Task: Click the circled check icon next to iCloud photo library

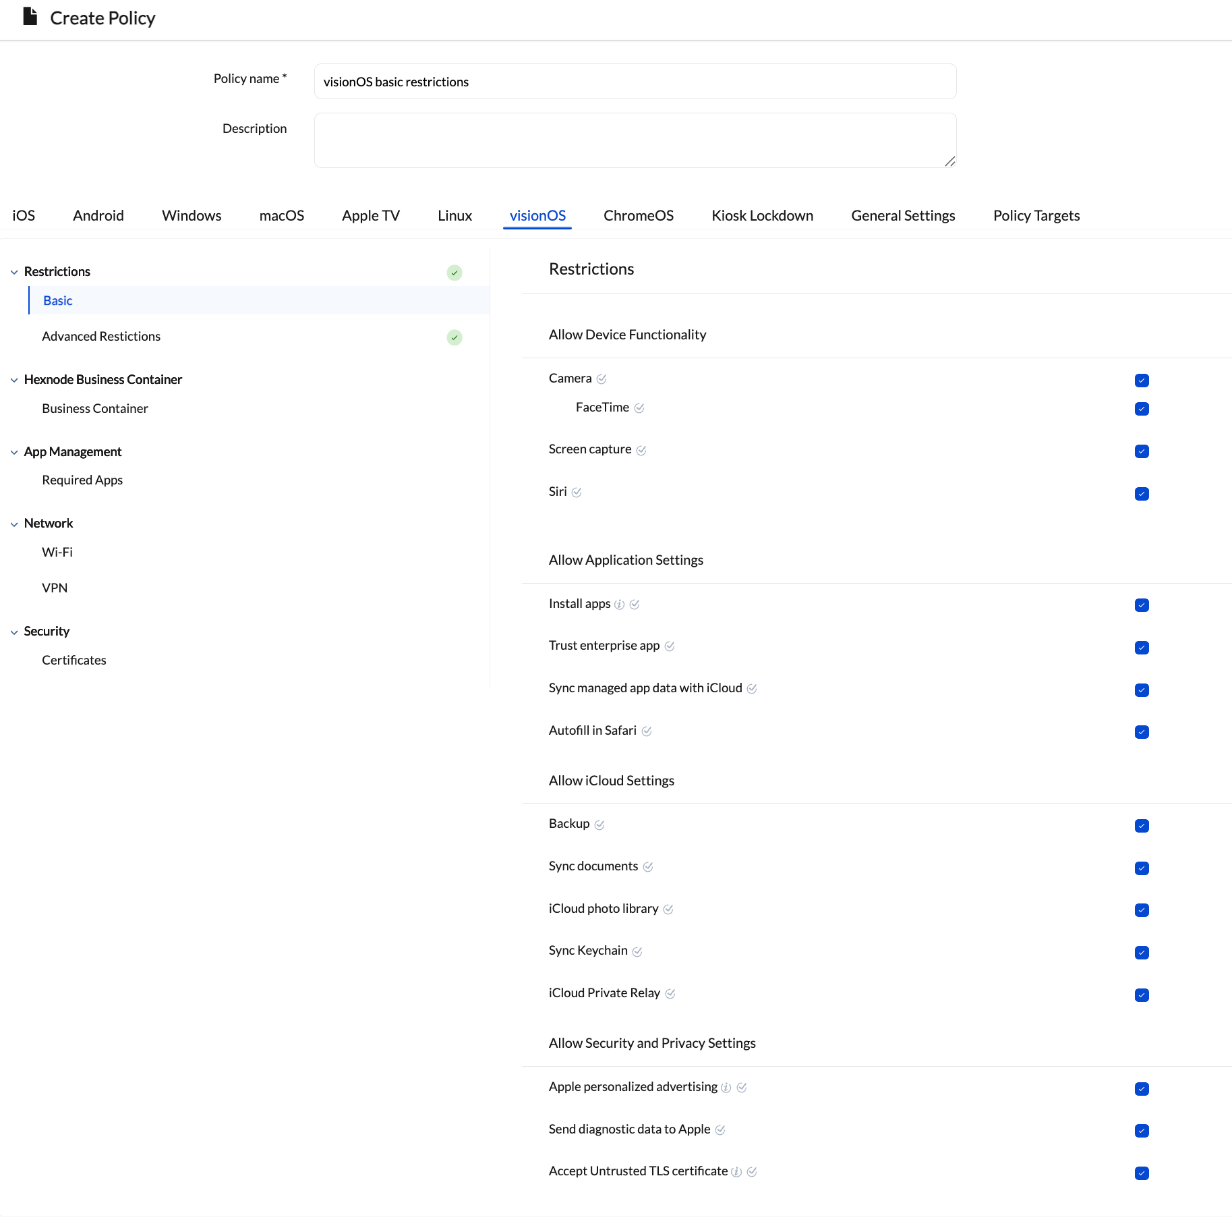Action: pos(668,910)
